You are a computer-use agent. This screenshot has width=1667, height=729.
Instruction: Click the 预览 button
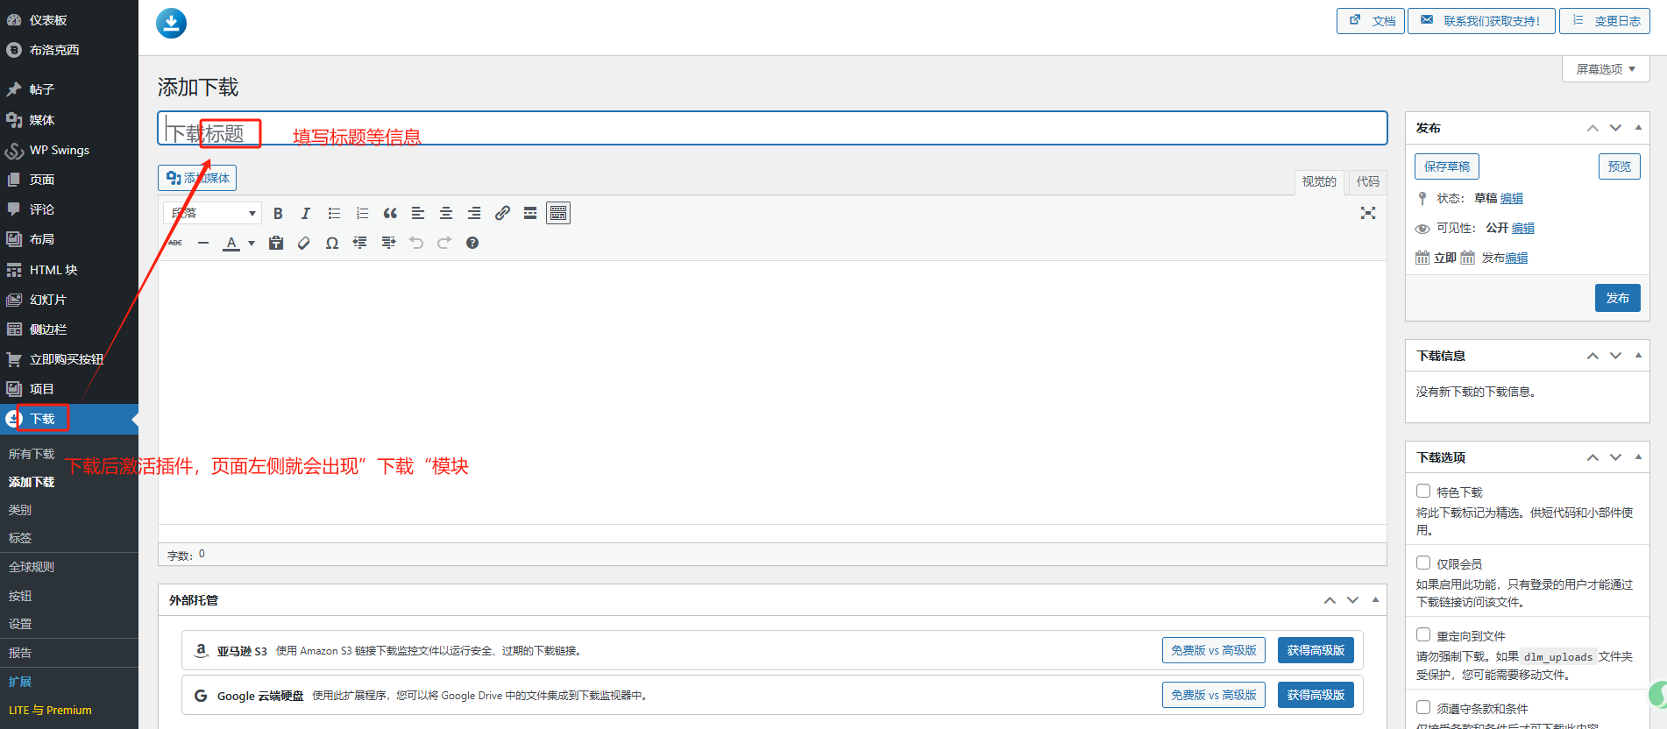(1620, 166)
